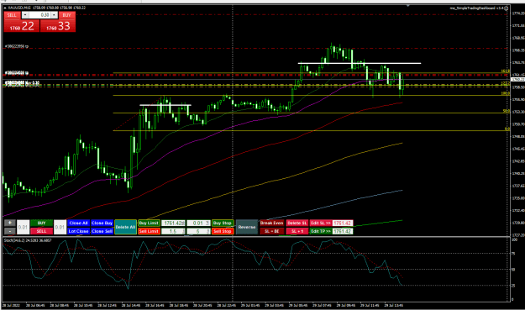The height and width of the screenshot is (310, 525).
Task: Click the Sell Stop button
Action: click(x=223, y=231)
